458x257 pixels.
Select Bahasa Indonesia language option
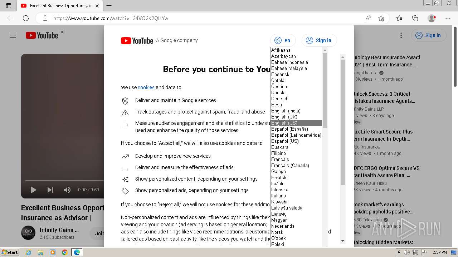tap(296, 62)
